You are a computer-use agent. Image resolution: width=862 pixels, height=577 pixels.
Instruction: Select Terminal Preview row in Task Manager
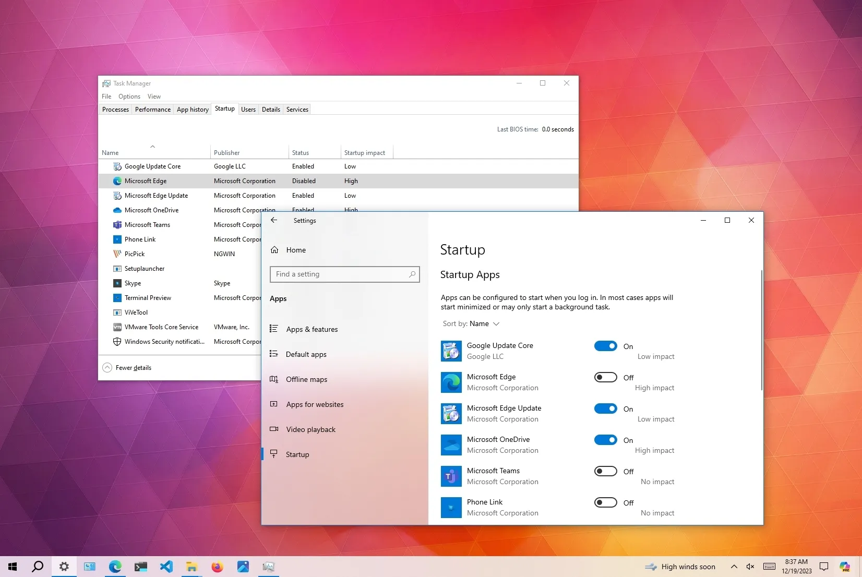coord(180,298)
